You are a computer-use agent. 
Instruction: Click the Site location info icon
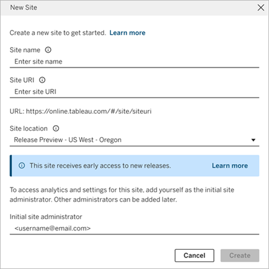[56, 129]
